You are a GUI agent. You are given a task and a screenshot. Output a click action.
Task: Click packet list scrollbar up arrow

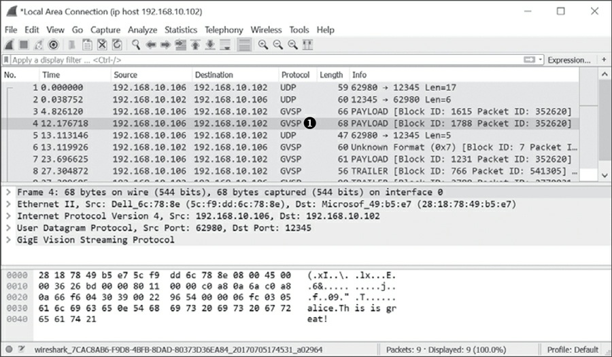605,74
